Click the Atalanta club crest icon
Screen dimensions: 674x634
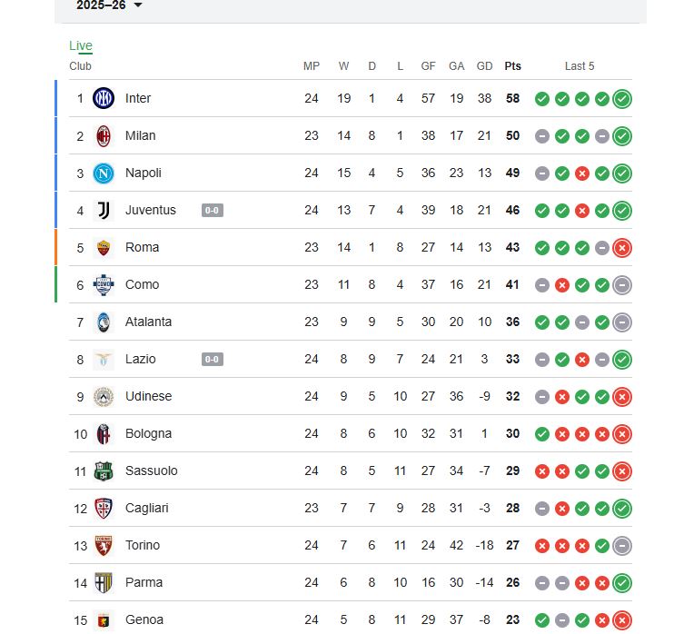pyautogui.click(x=104, y=322)
